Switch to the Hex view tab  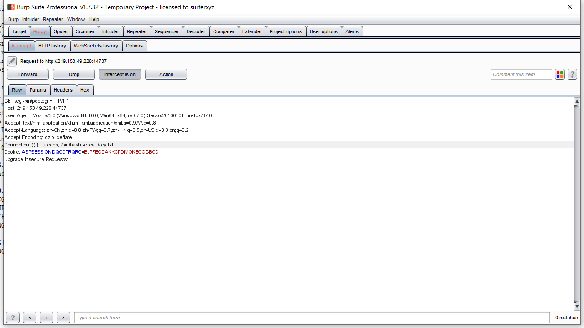[85, 90]
